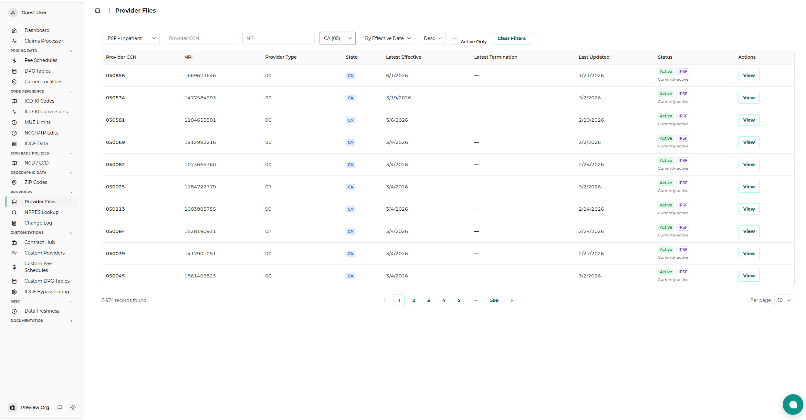Screen dimensions: 806x420
Task: Click the NCCI PTP Edits alert icon
Action: (x=14, y=133)
